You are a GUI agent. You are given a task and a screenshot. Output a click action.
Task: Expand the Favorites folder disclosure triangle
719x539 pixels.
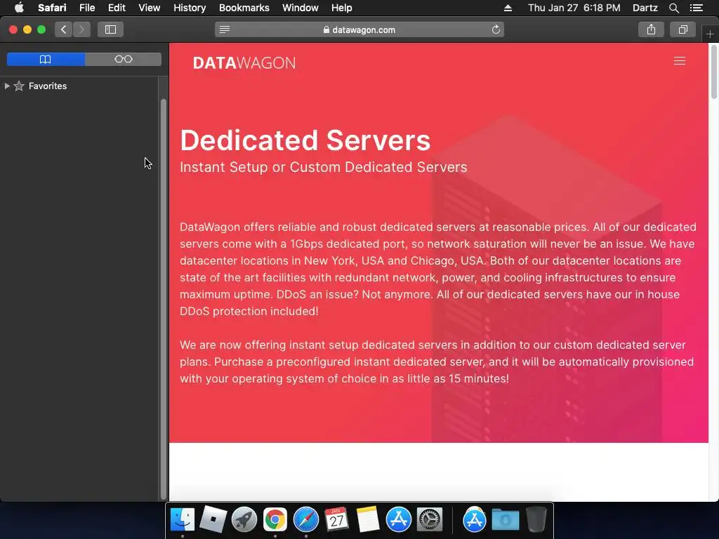click(7, 86)
